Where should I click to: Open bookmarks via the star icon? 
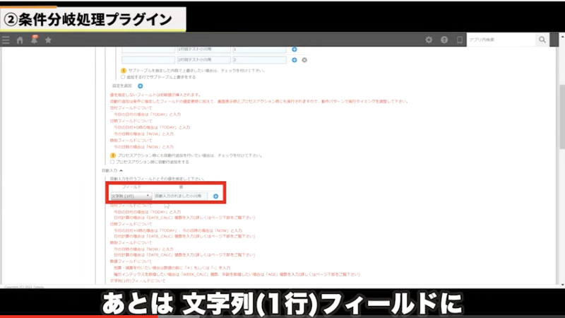[x=48, y=40]
